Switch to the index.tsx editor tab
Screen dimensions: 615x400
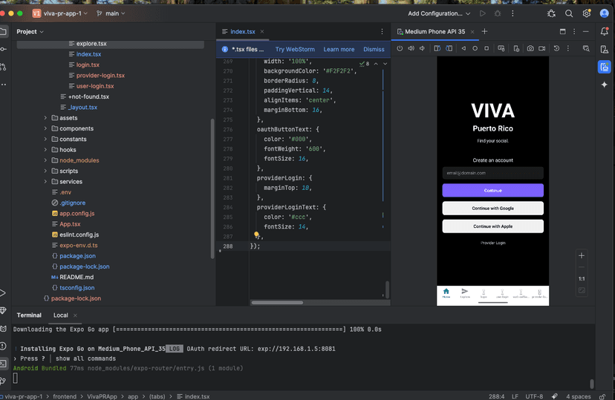click(x=242, y=32)
